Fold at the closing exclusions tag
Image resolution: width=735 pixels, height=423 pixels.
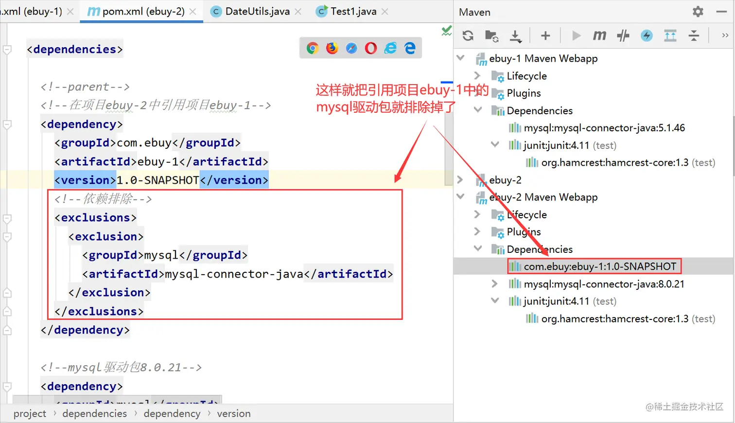click(x=7, y=311)
